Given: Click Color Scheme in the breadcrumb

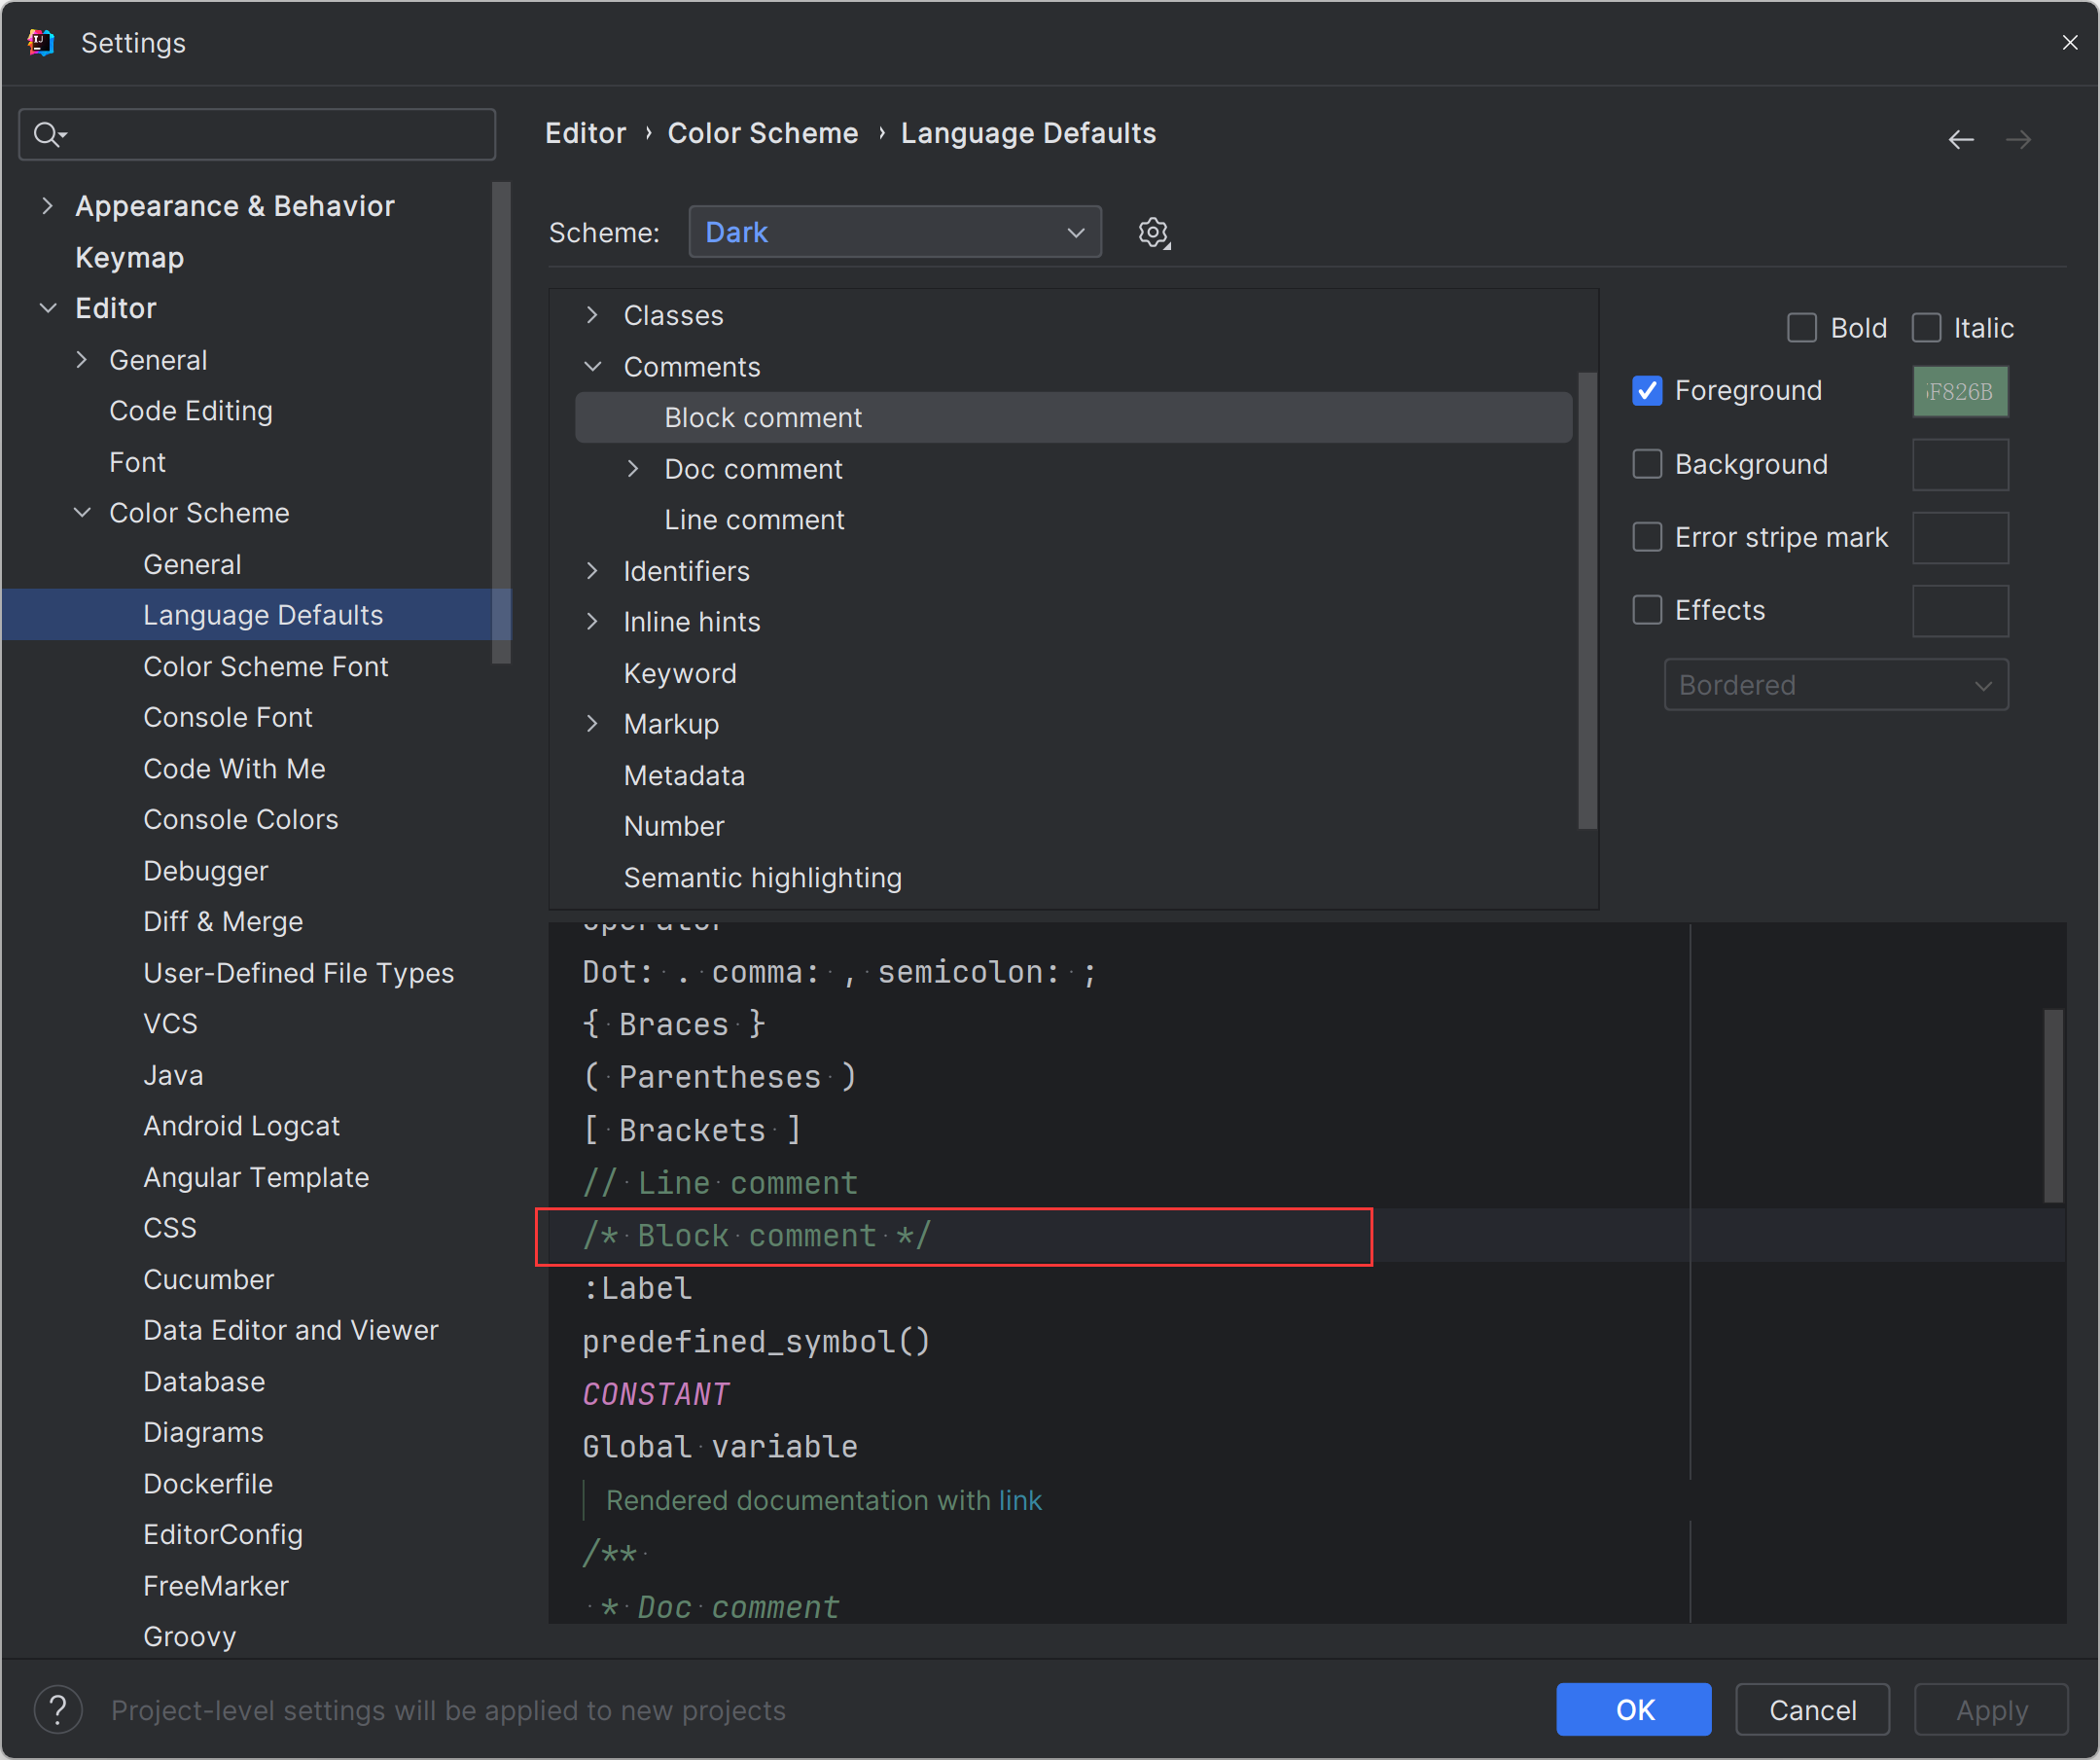Looking at the screenshot, I should pos(762,133).
